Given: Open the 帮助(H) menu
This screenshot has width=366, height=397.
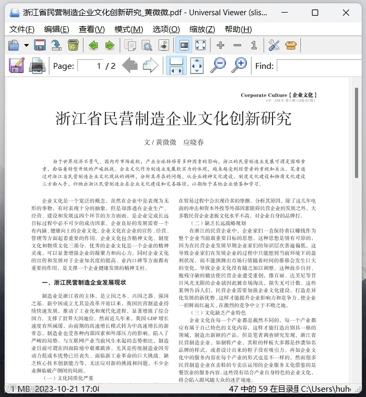Looking at the screenshot, I should click(238, 29).
